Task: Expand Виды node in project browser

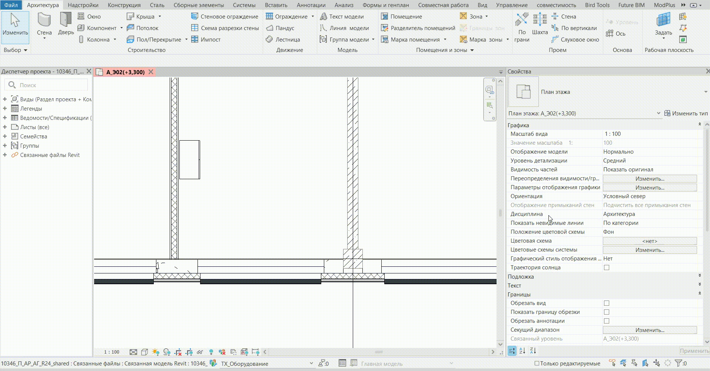Action: point(5,99)
